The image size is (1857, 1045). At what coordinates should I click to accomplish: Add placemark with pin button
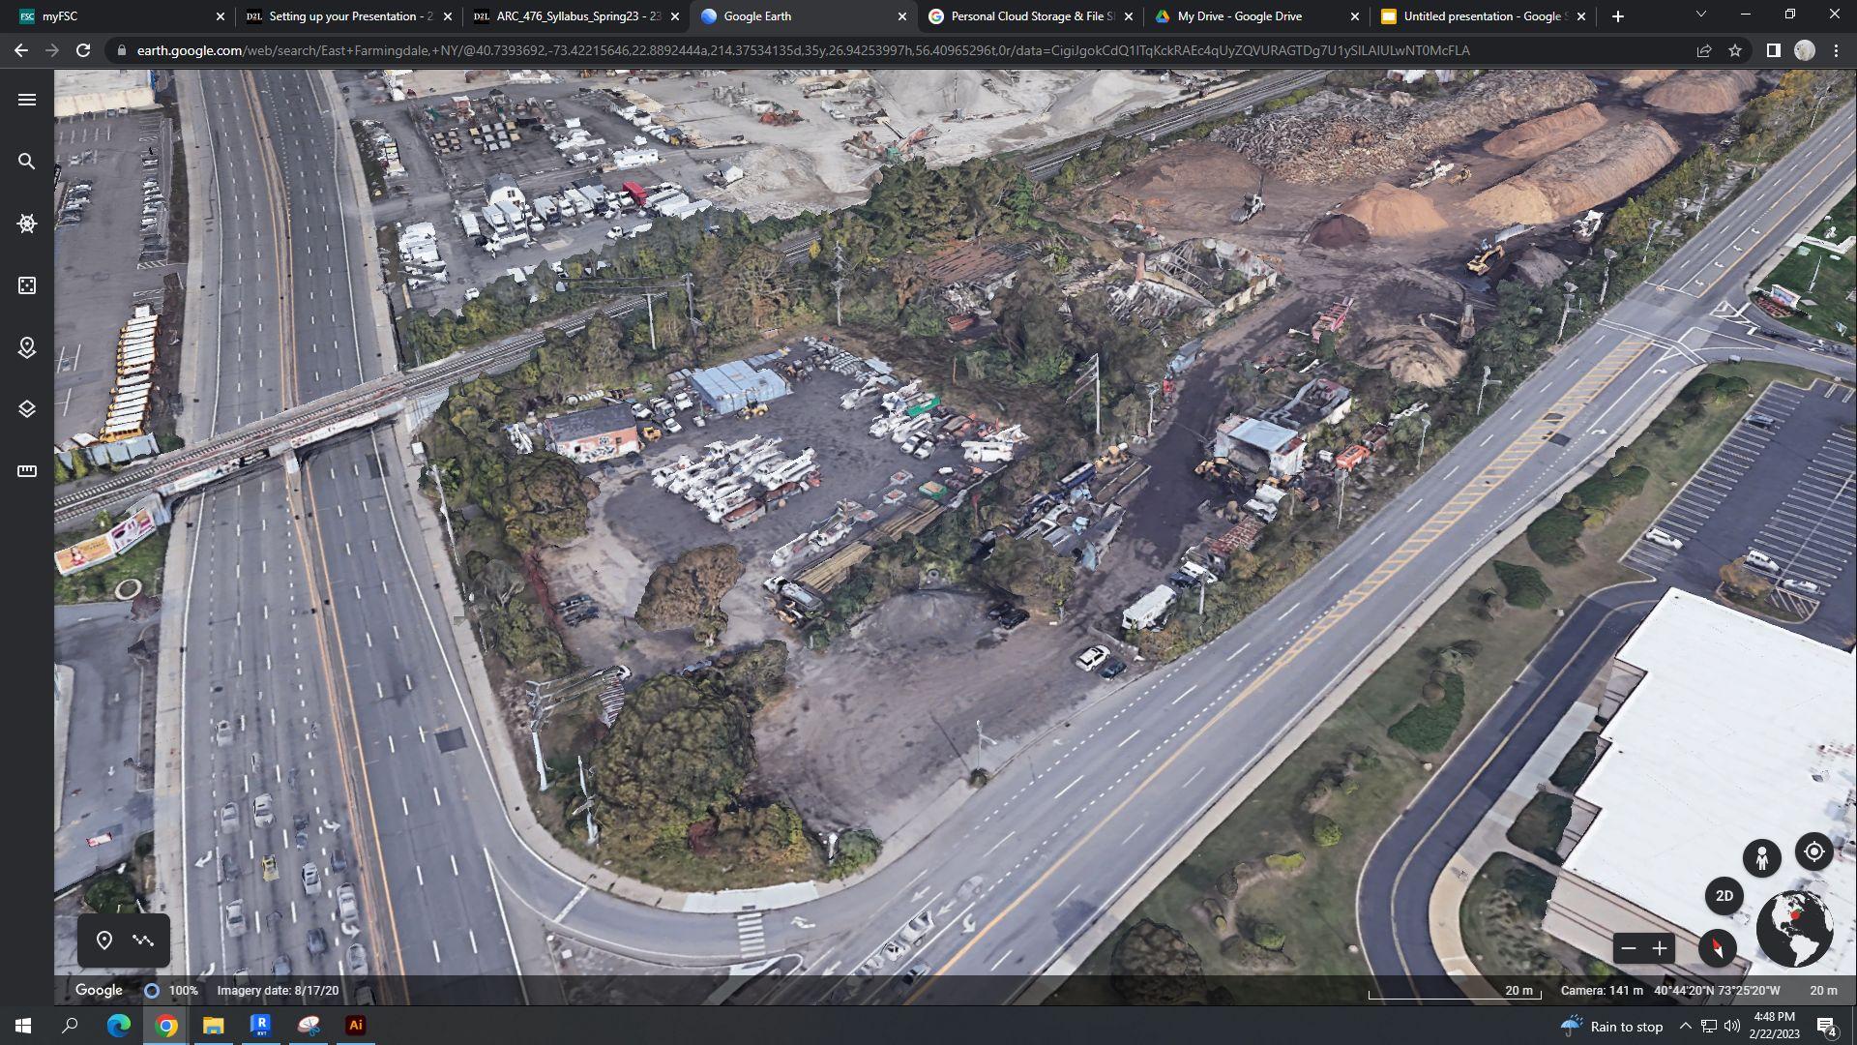(104, 940)
